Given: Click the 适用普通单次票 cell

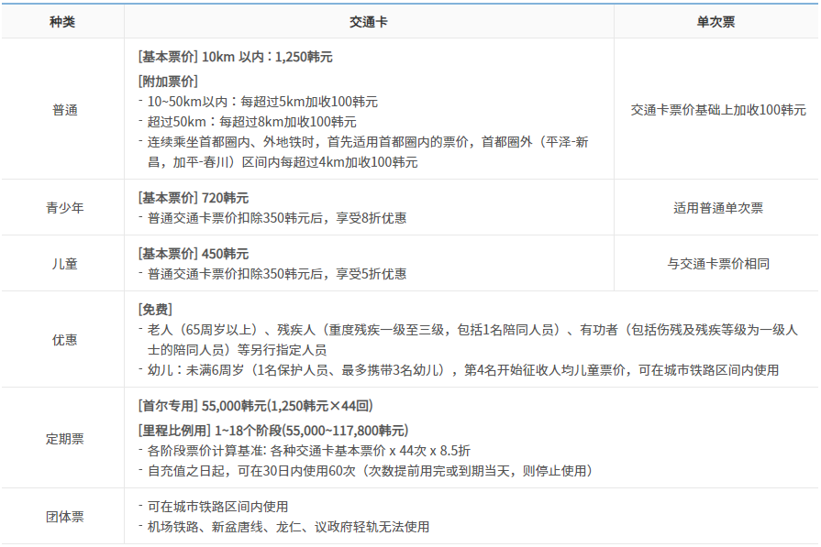Looking at the screenshot, I should [718, 208].
